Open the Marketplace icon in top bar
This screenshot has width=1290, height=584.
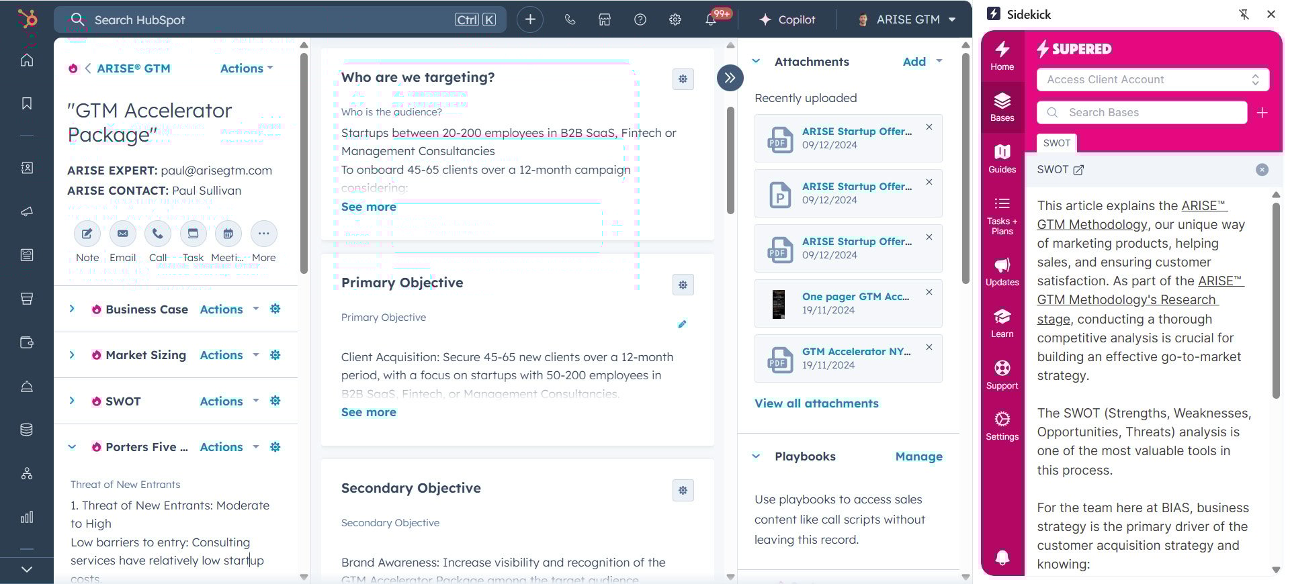605,19
